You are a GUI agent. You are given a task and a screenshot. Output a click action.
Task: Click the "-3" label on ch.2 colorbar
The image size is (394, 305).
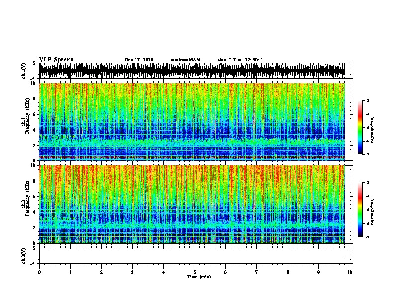pos(367,183)
